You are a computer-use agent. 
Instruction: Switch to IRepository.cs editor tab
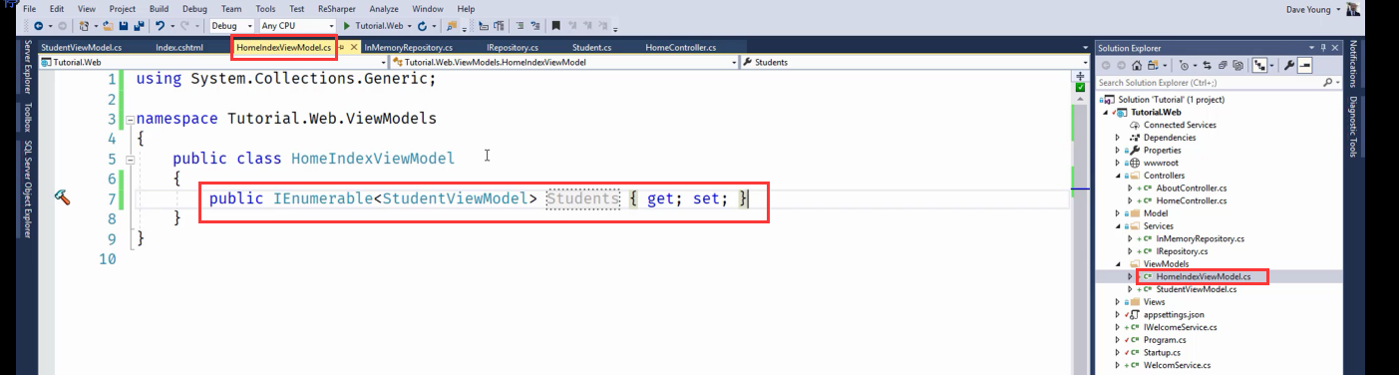pyautogui.click(x=513, y=47)
